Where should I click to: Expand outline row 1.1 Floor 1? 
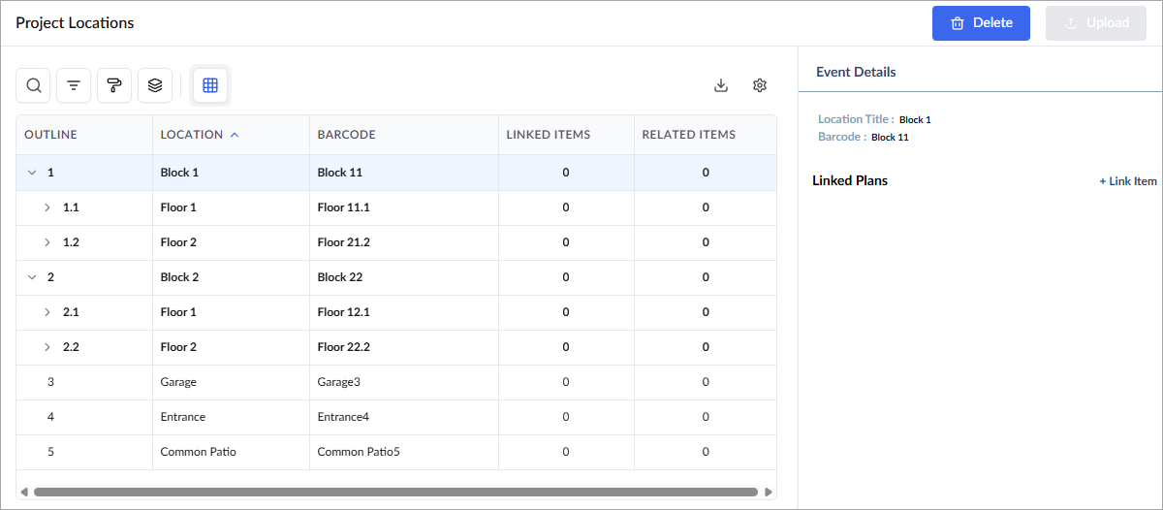pyautogui.click(x=47, y=207)
